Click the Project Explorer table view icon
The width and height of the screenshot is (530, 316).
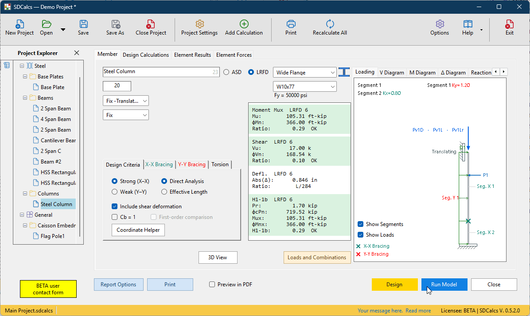click(x=7, y=65)
